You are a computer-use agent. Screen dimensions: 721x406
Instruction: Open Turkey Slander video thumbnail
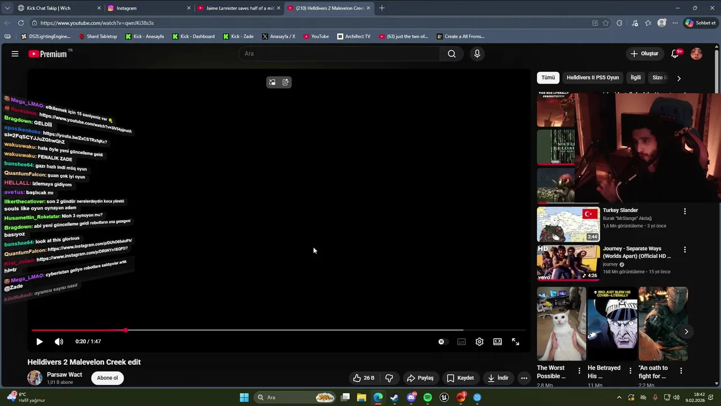click(x=568, y=224)
